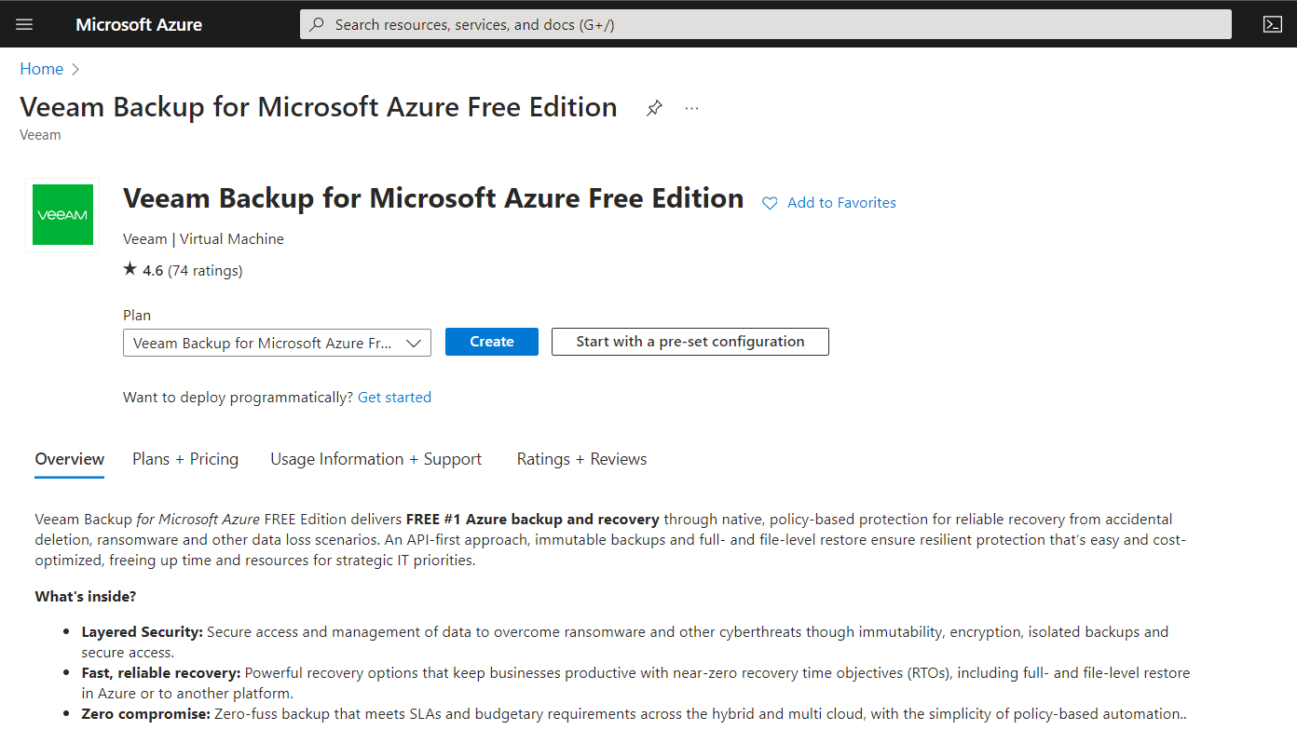Open the more options ellipsis menu

coord(691,108)
